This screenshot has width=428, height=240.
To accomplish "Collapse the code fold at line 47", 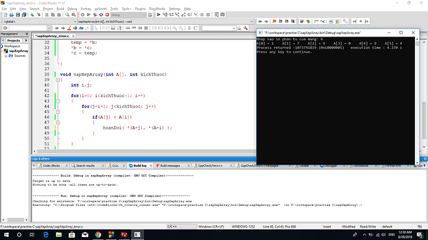I will (58, 122).
